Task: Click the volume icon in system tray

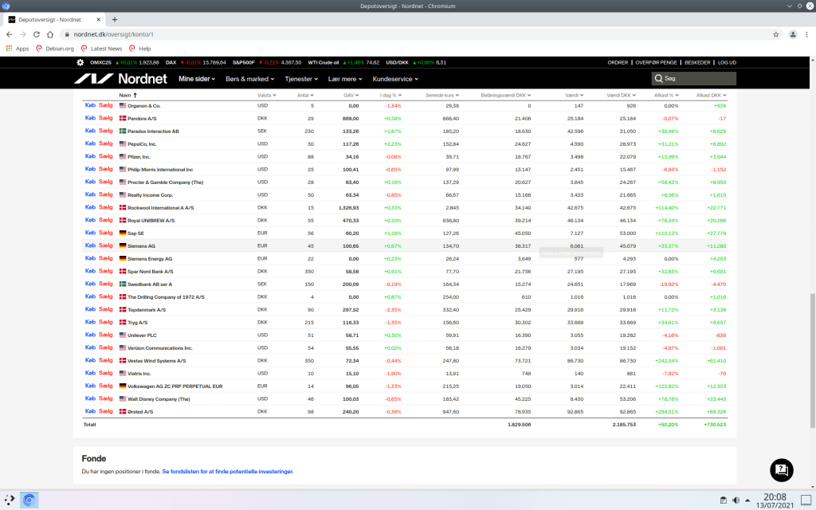Action: tap(735, 500)
